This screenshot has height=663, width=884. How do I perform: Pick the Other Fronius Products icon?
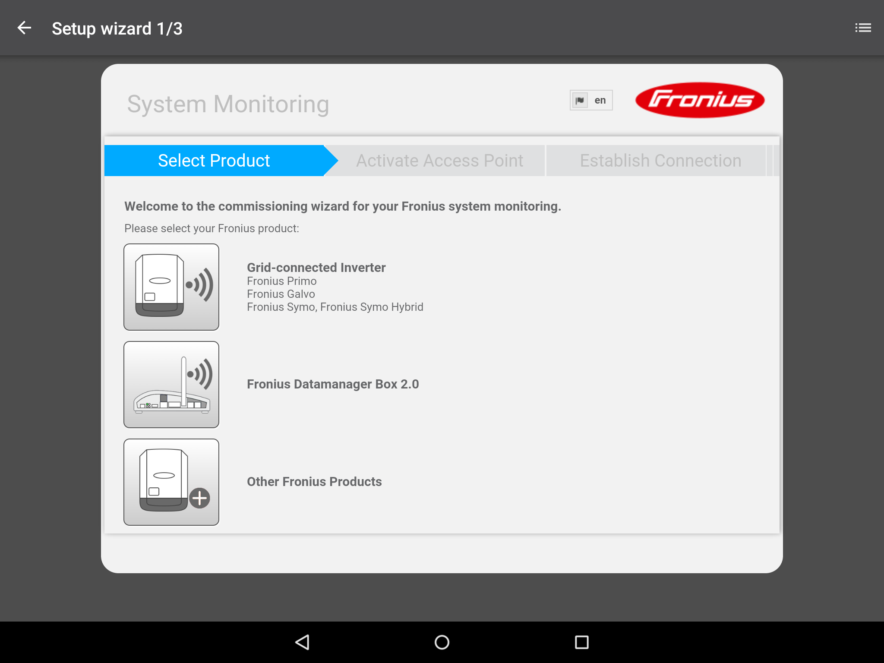(x=171, y=482)
